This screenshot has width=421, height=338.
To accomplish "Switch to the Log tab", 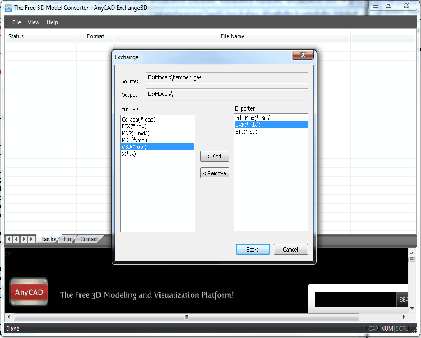I will [67, 239].
